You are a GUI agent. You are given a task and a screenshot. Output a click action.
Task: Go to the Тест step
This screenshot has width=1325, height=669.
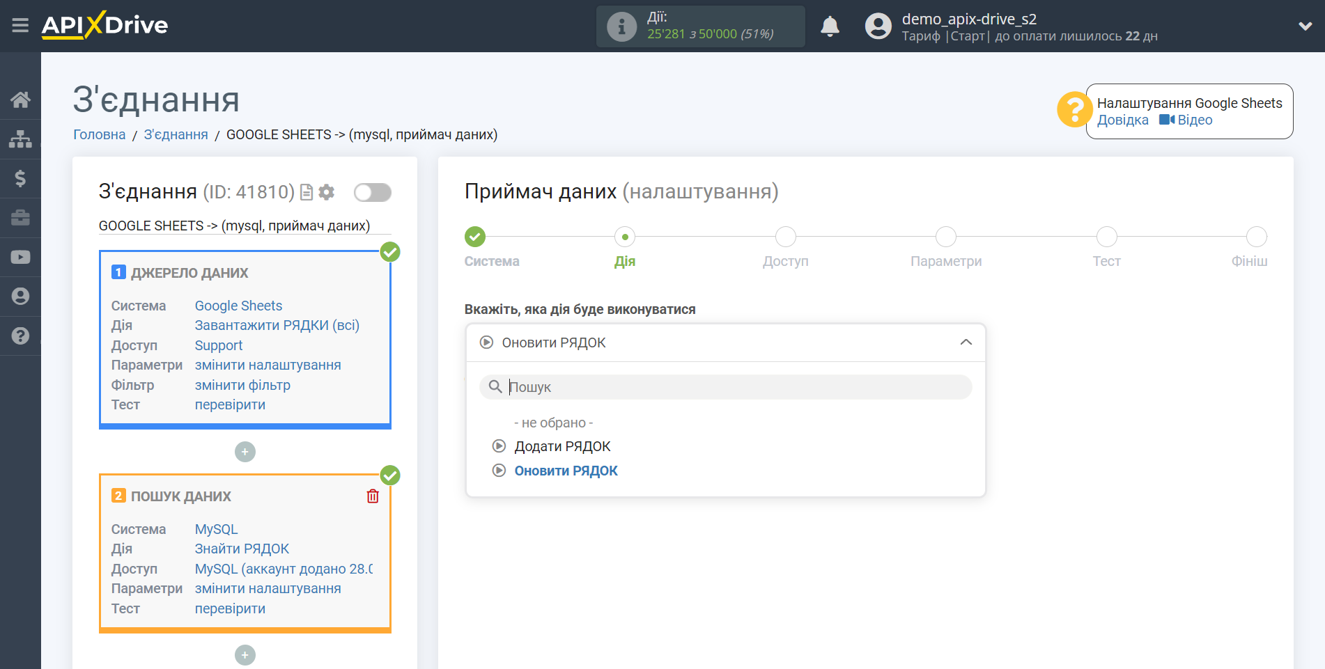point(1106,237)
